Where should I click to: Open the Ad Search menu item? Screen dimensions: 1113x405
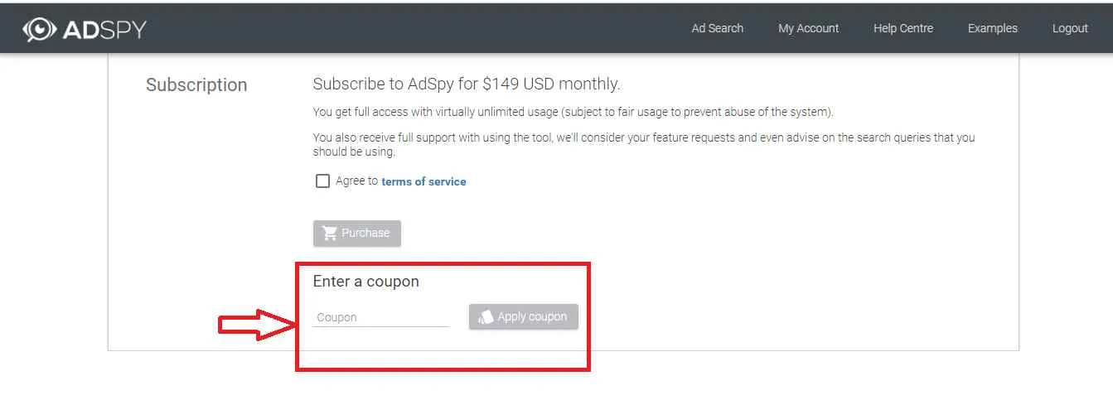click(x=718, y=28)
